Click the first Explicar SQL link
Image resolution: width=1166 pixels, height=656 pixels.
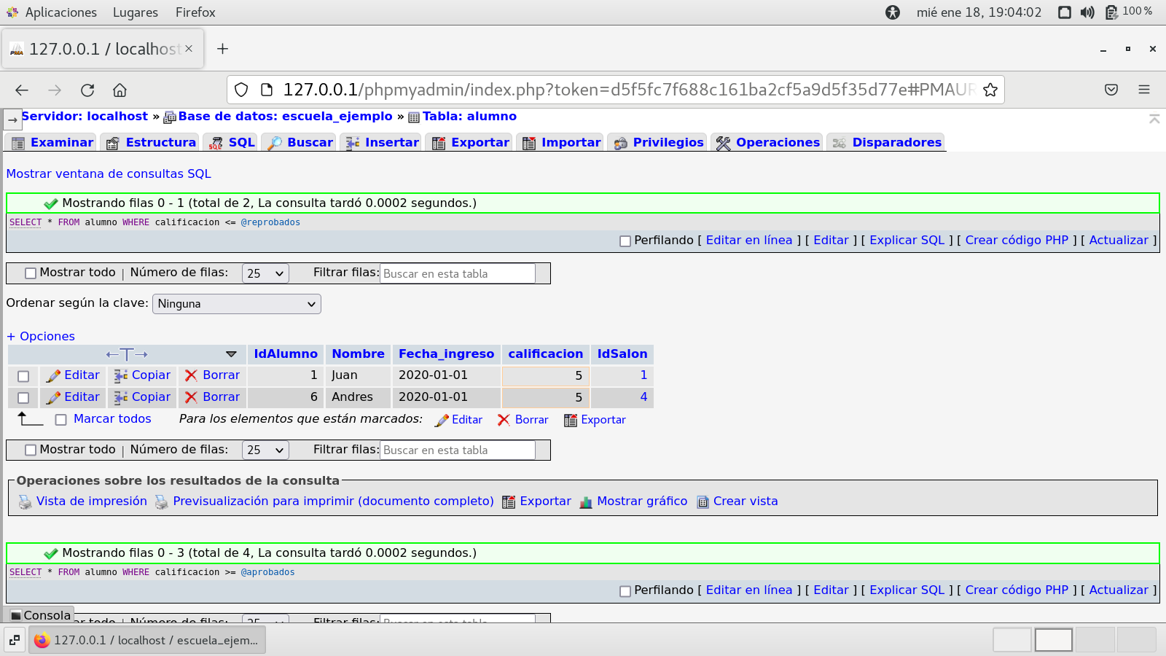pyautogui.click(x=907, y=241)
